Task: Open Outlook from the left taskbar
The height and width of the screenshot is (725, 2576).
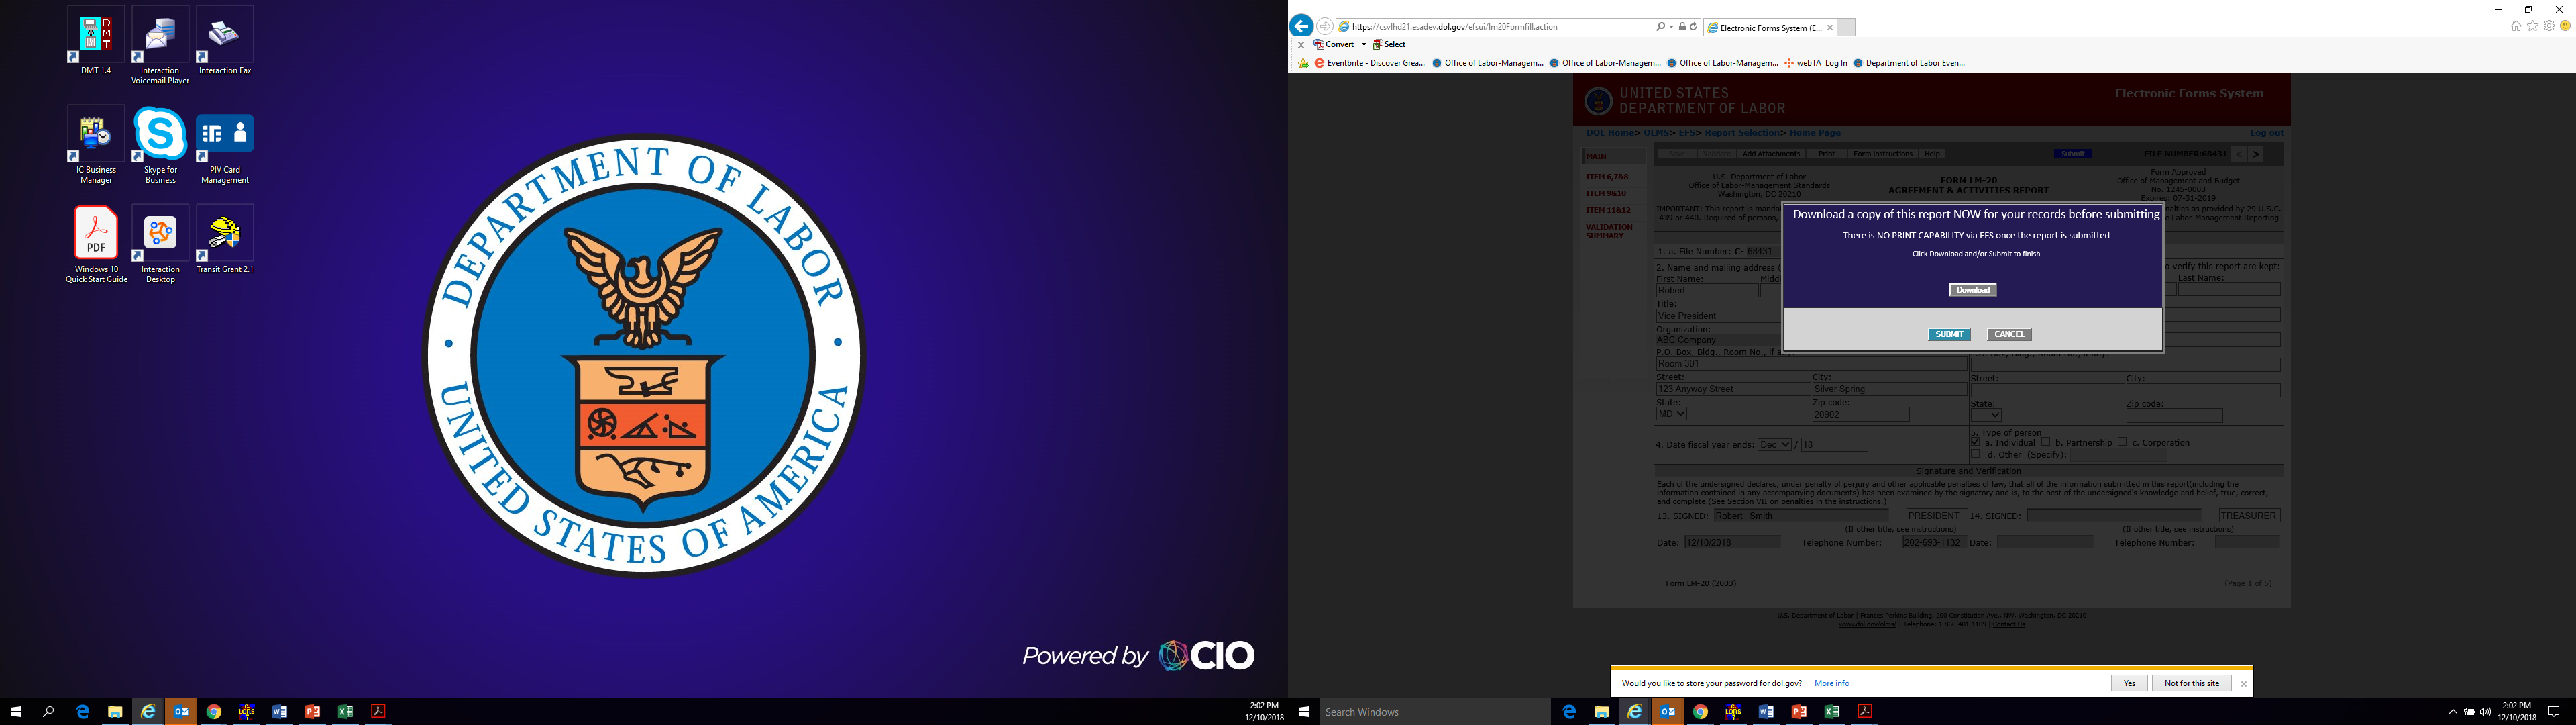Action: tap(181, 712)
